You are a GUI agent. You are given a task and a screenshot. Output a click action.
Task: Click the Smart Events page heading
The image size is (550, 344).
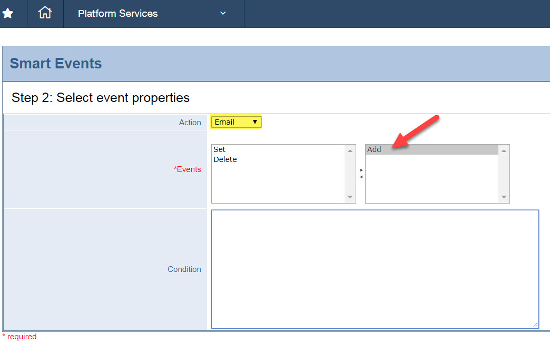coord(56,64)
